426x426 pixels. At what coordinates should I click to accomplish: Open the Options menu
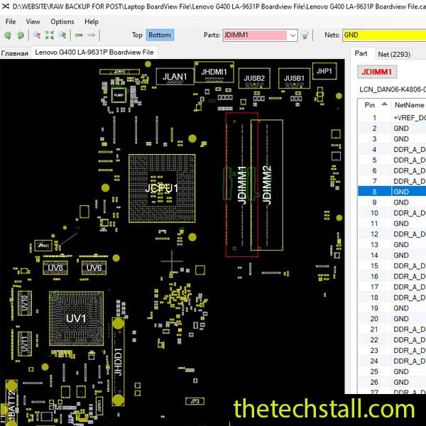point(62,21)
